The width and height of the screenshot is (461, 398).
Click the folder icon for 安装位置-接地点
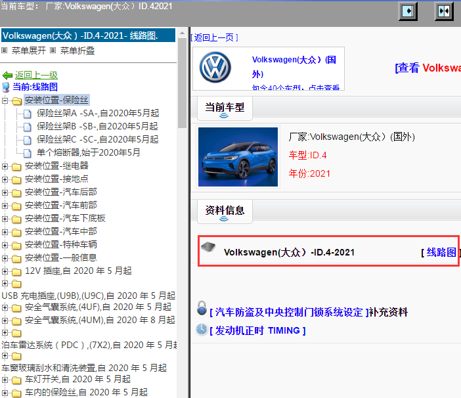click(16, 179)
